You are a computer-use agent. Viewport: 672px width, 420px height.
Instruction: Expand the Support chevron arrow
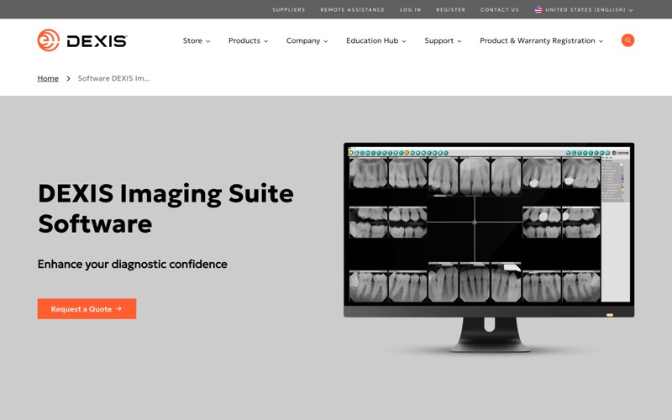pos(459,41)
